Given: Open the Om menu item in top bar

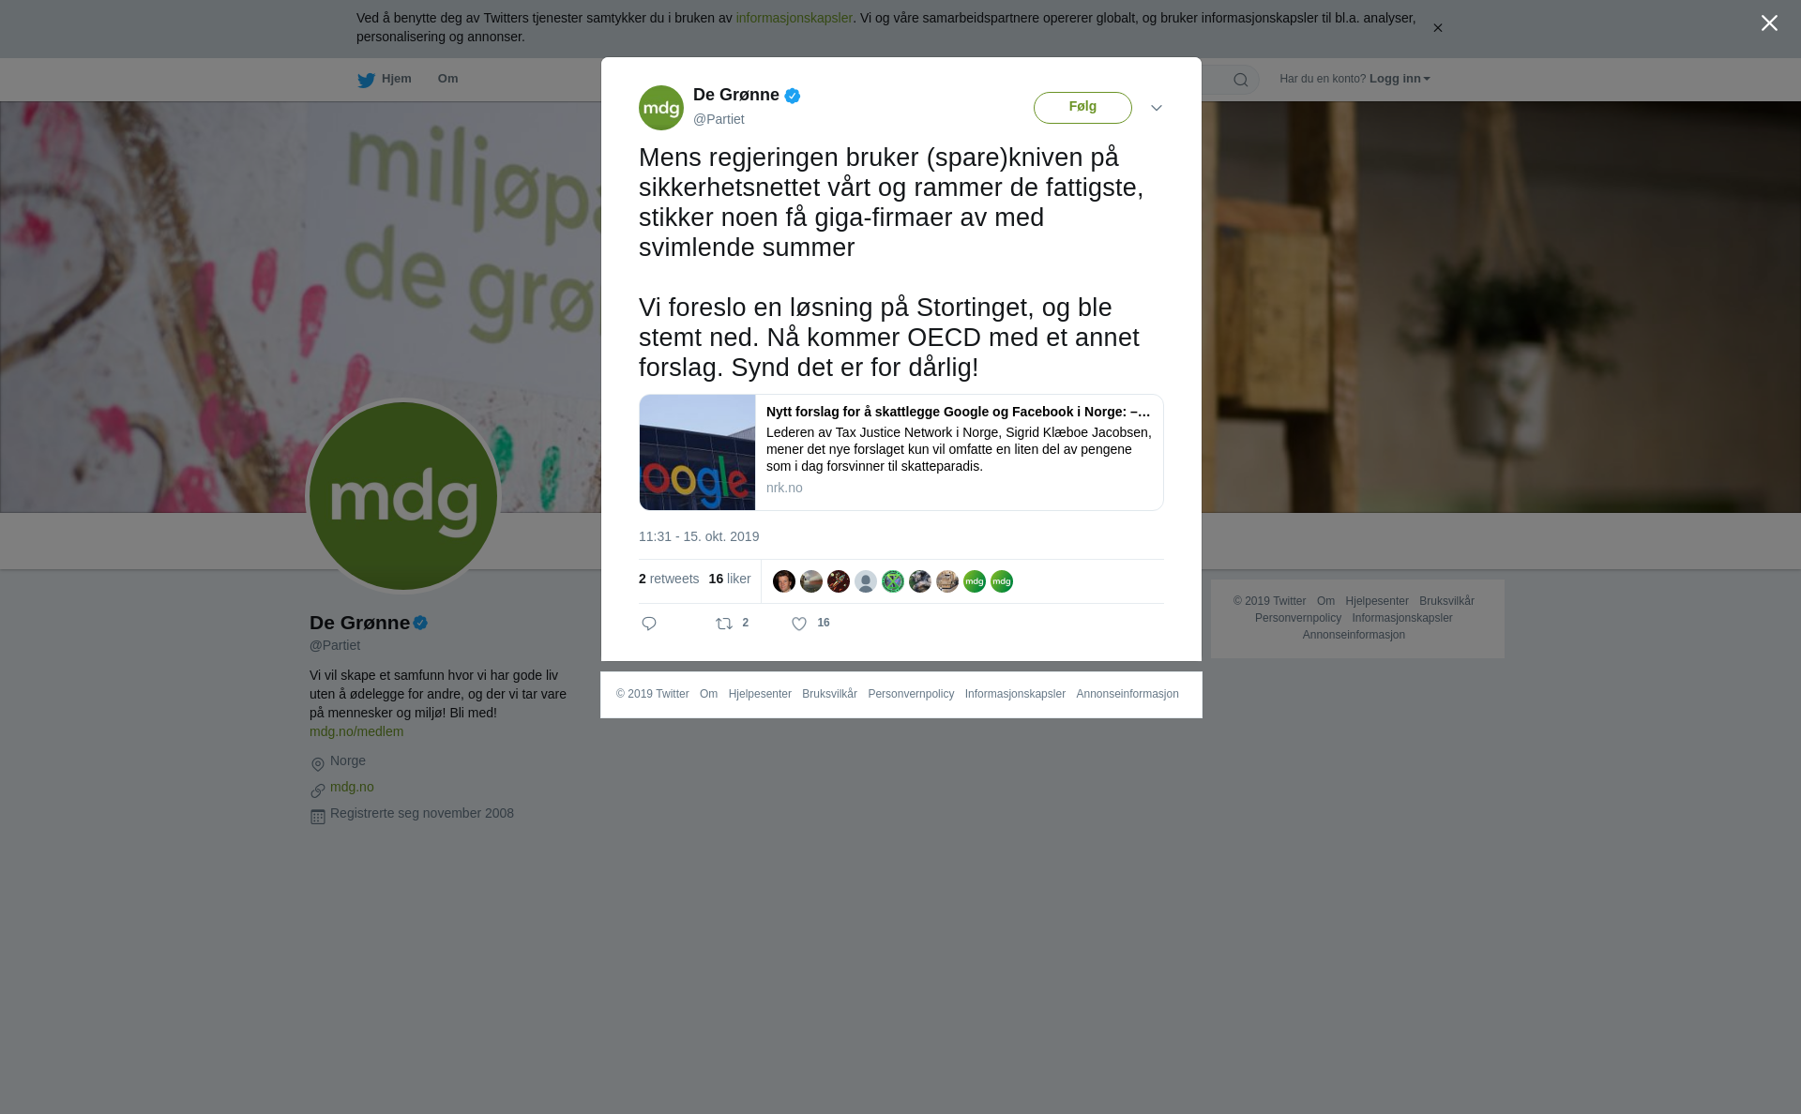Looking at the screenshot, I should coord(447,79).
